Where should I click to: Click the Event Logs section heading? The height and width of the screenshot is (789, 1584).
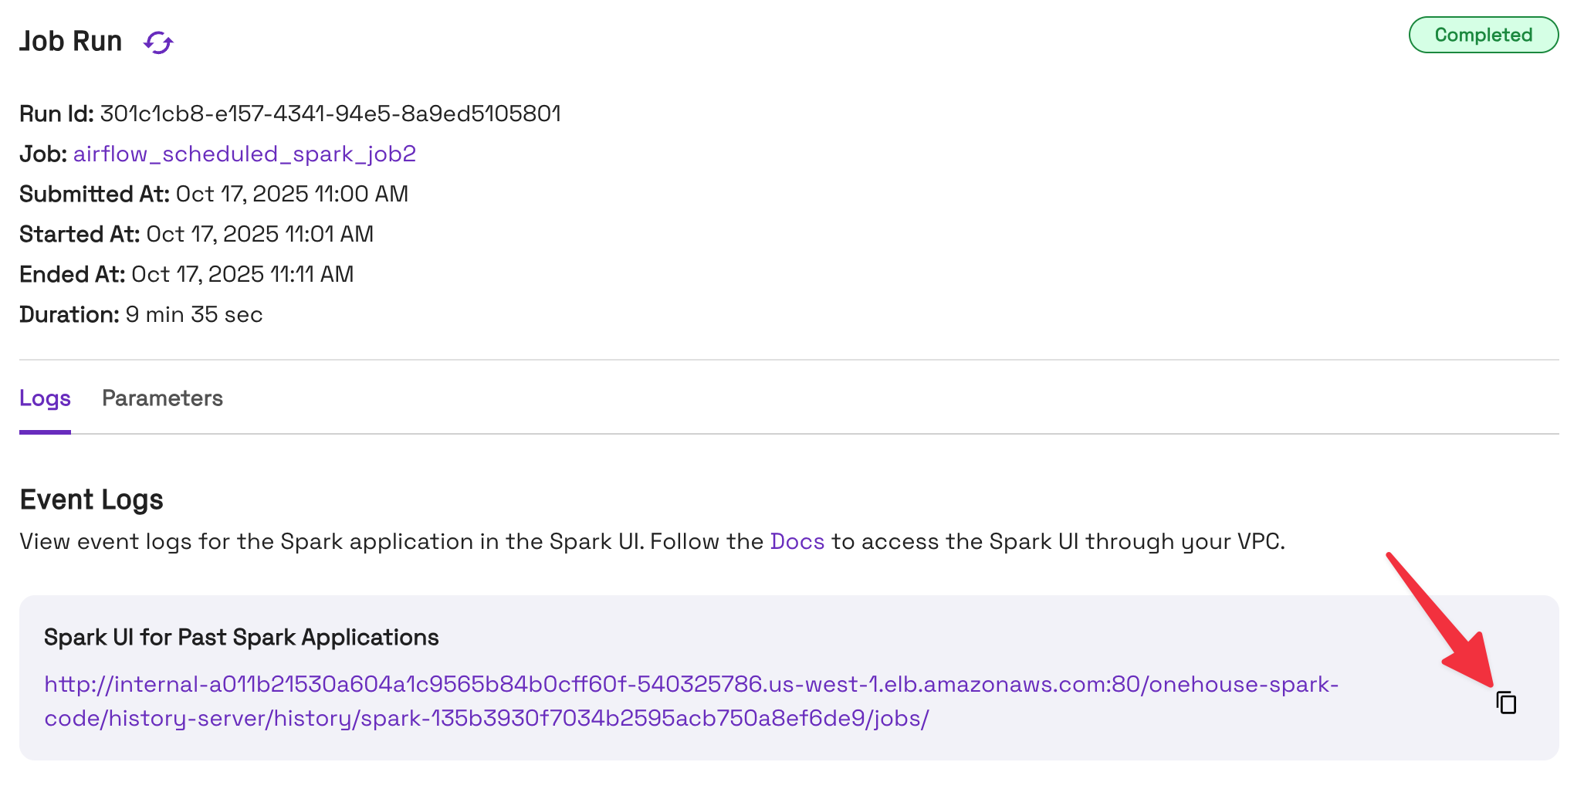91,500
